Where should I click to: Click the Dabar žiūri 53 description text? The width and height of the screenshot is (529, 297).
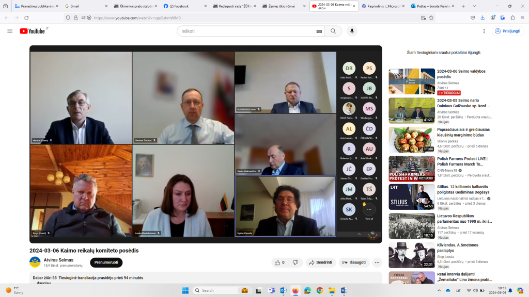[88, 278]
